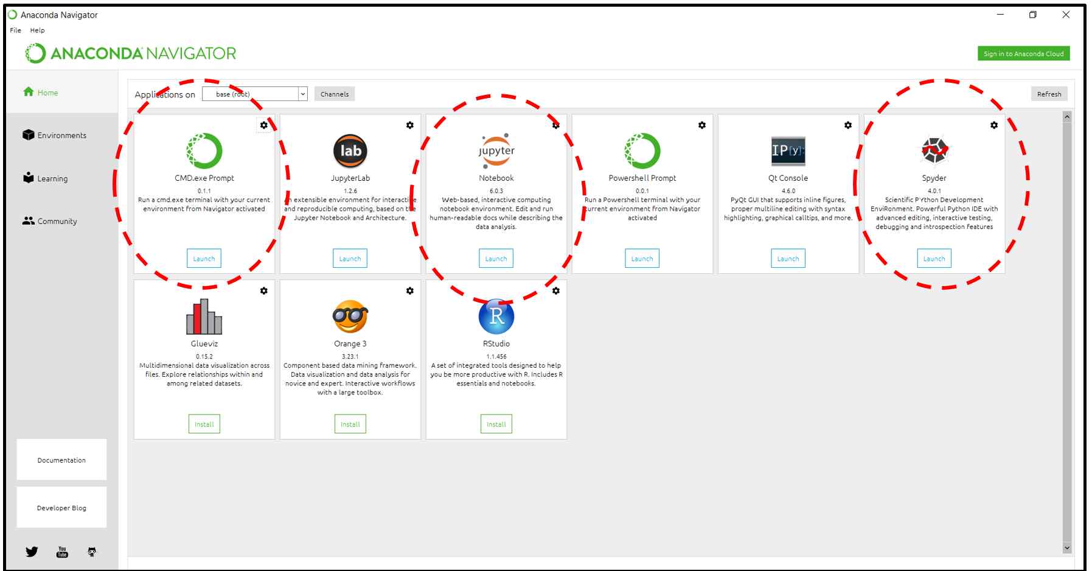Click the Anaconda Navigator logo

(130, 54)
